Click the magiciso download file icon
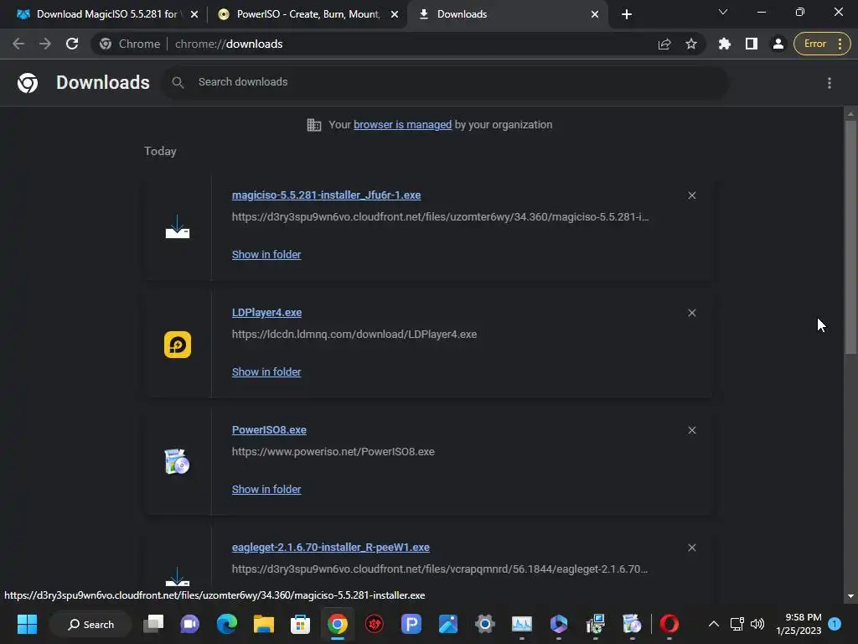The height and width of the screenshot is (644, 858). point(178,226)
